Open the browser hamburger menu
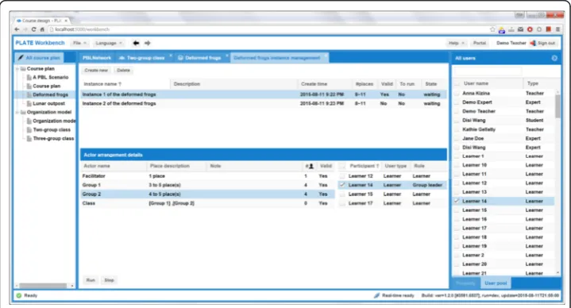This screenshot has height=308, width=571. click(557, 29)
